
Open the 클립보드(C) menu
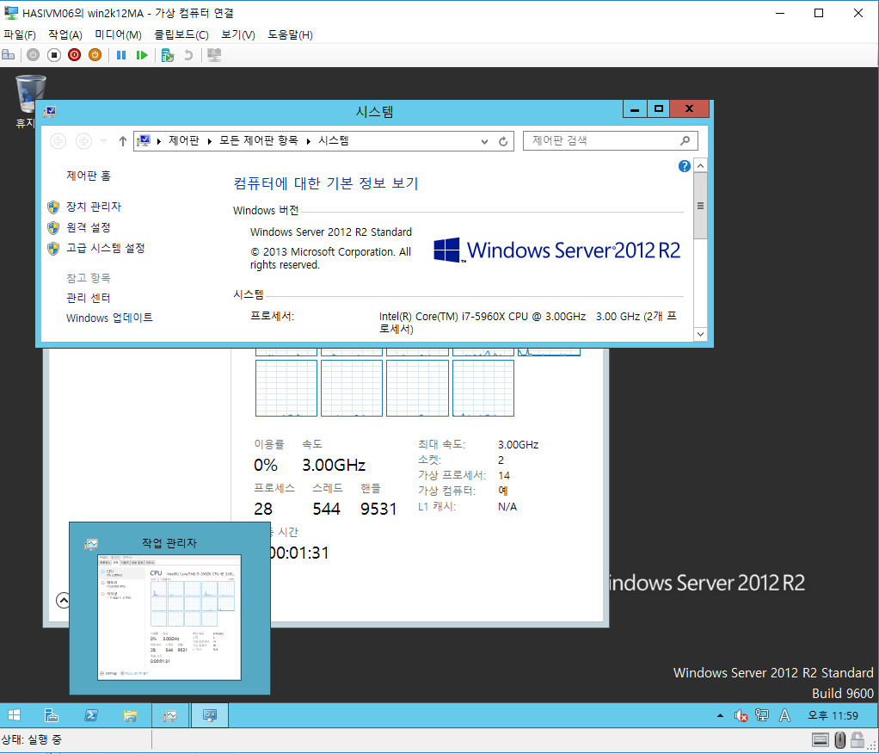coord(181,34)
